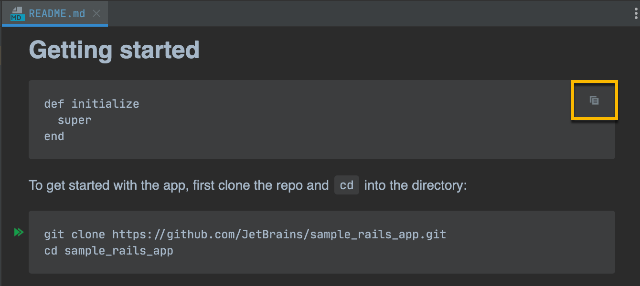This screenshot has height=286, width=640.
Task: Place cursor on the word def
Action: pyautogui.click(x=54, y=104)
